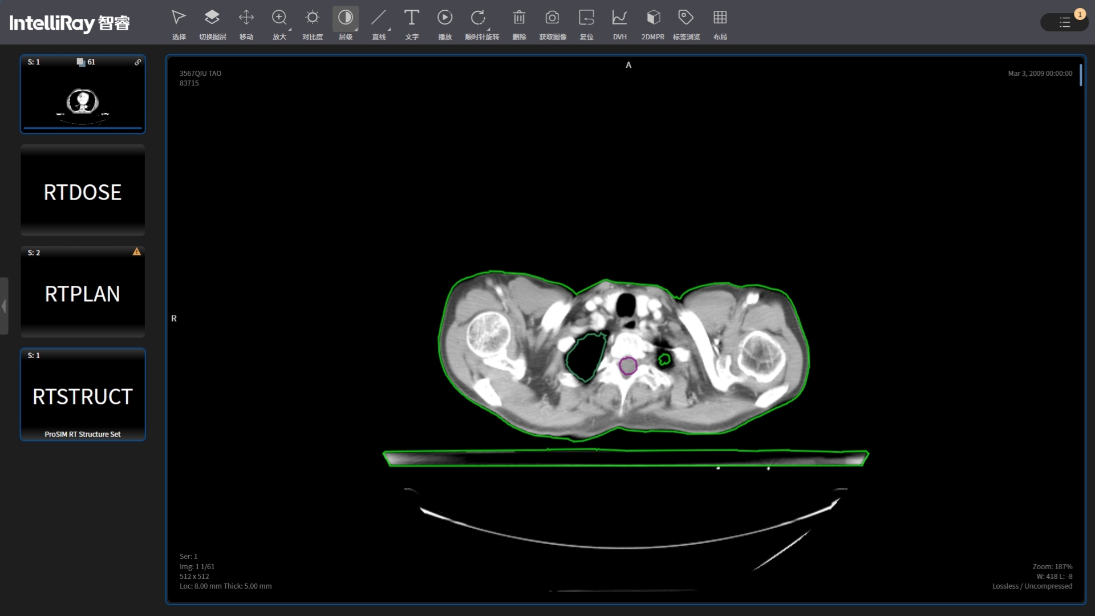Open the 2DMPR reconstruction view
The width and height of the screenshot is (1095, 616).
pos(652,24)
